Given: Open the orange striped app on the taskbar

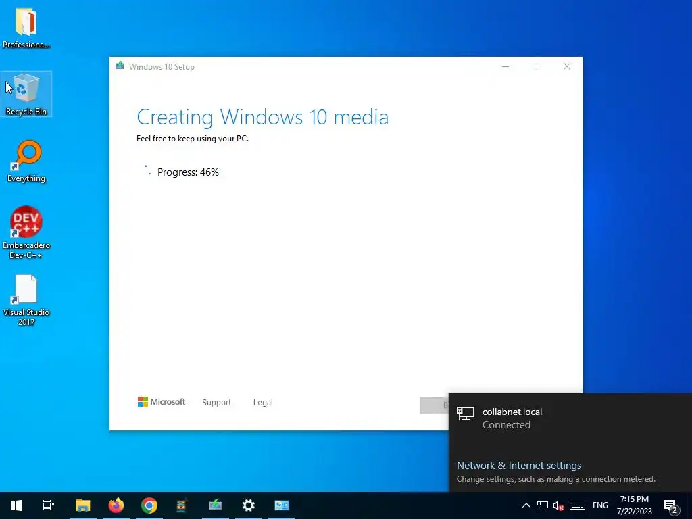Looking at the screenshot, I should pos(182,505).
